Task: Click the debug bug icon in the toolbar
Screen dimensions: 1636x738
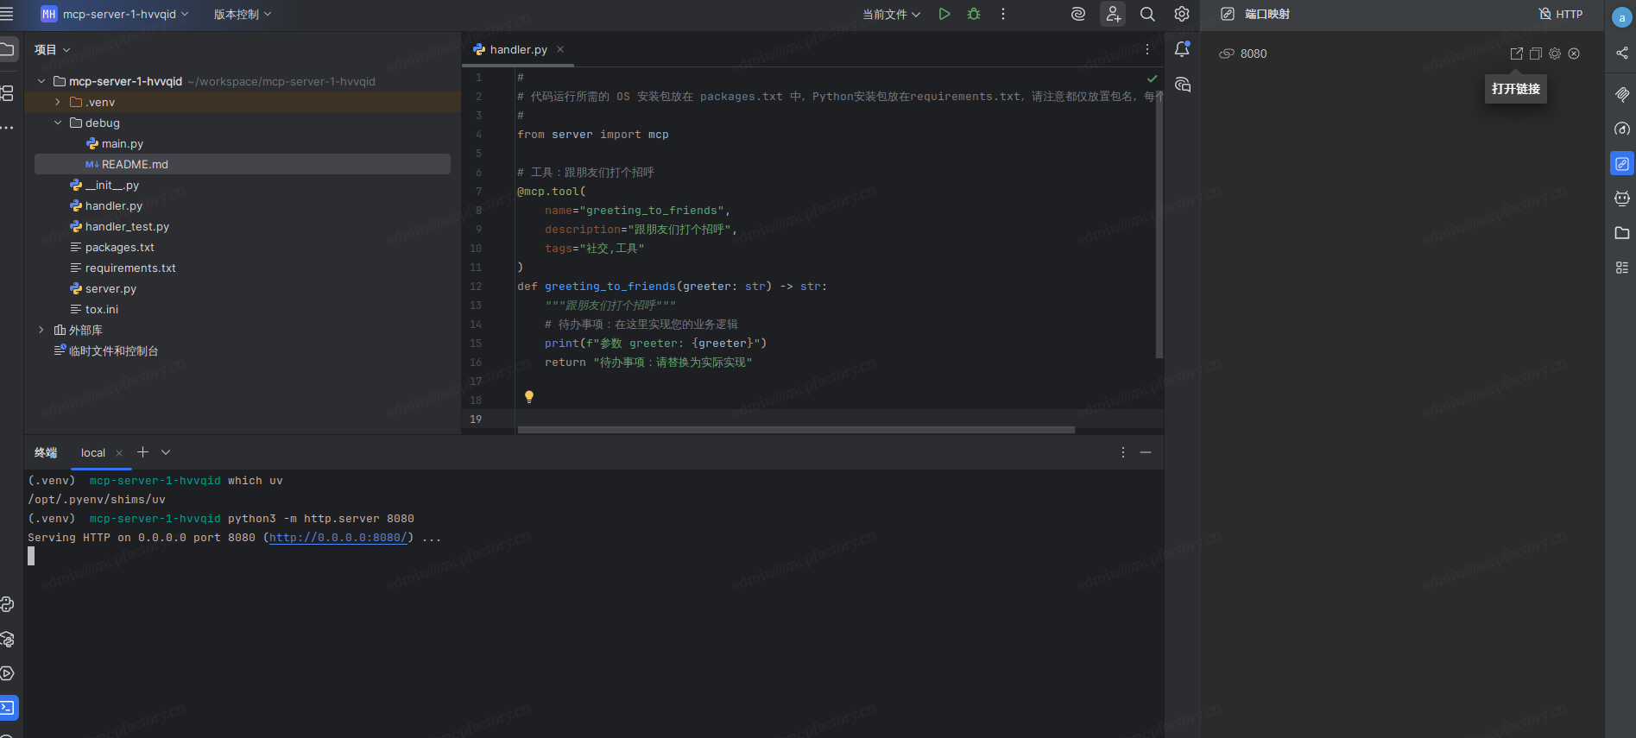Action: [x=974, y=14]
